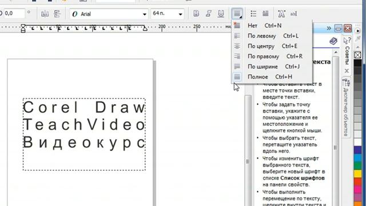
Task: Click the 'Видеокурс' text line
Action: 84,142
